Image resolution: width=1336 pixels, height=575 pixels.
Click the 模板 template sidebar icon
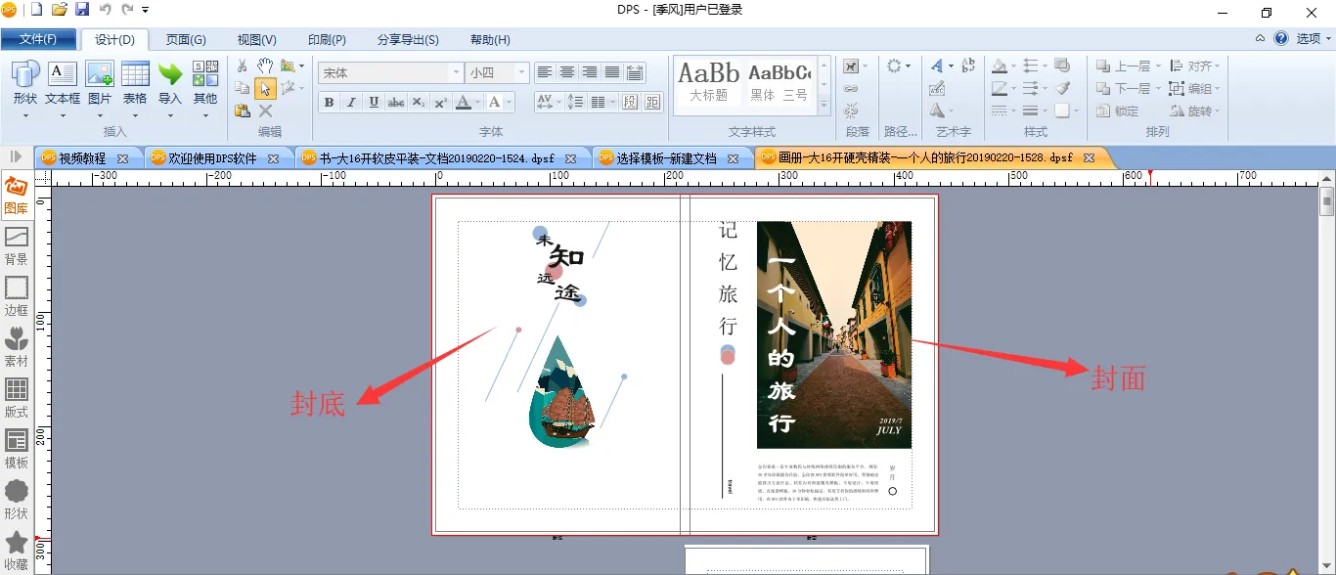tap(16, 448)
